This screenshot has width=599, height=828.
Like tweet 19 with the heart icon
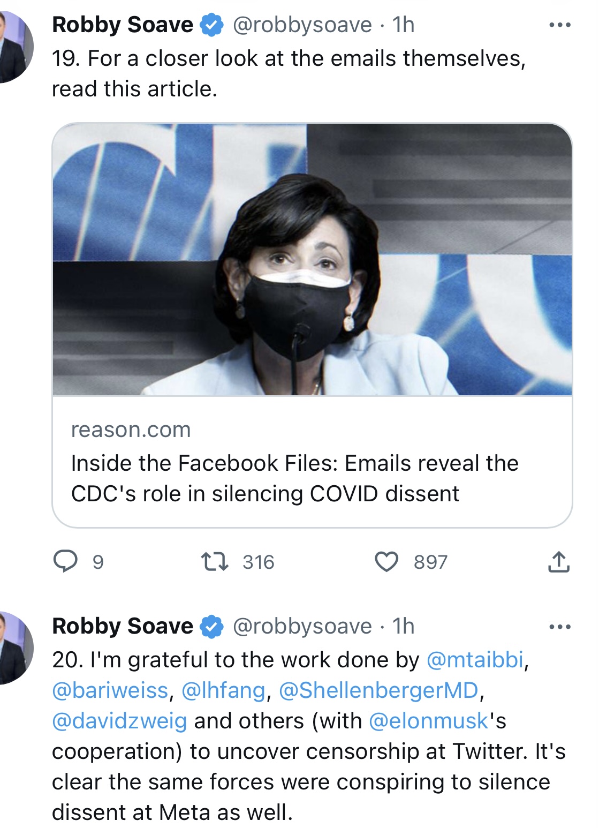click(386, 562)
